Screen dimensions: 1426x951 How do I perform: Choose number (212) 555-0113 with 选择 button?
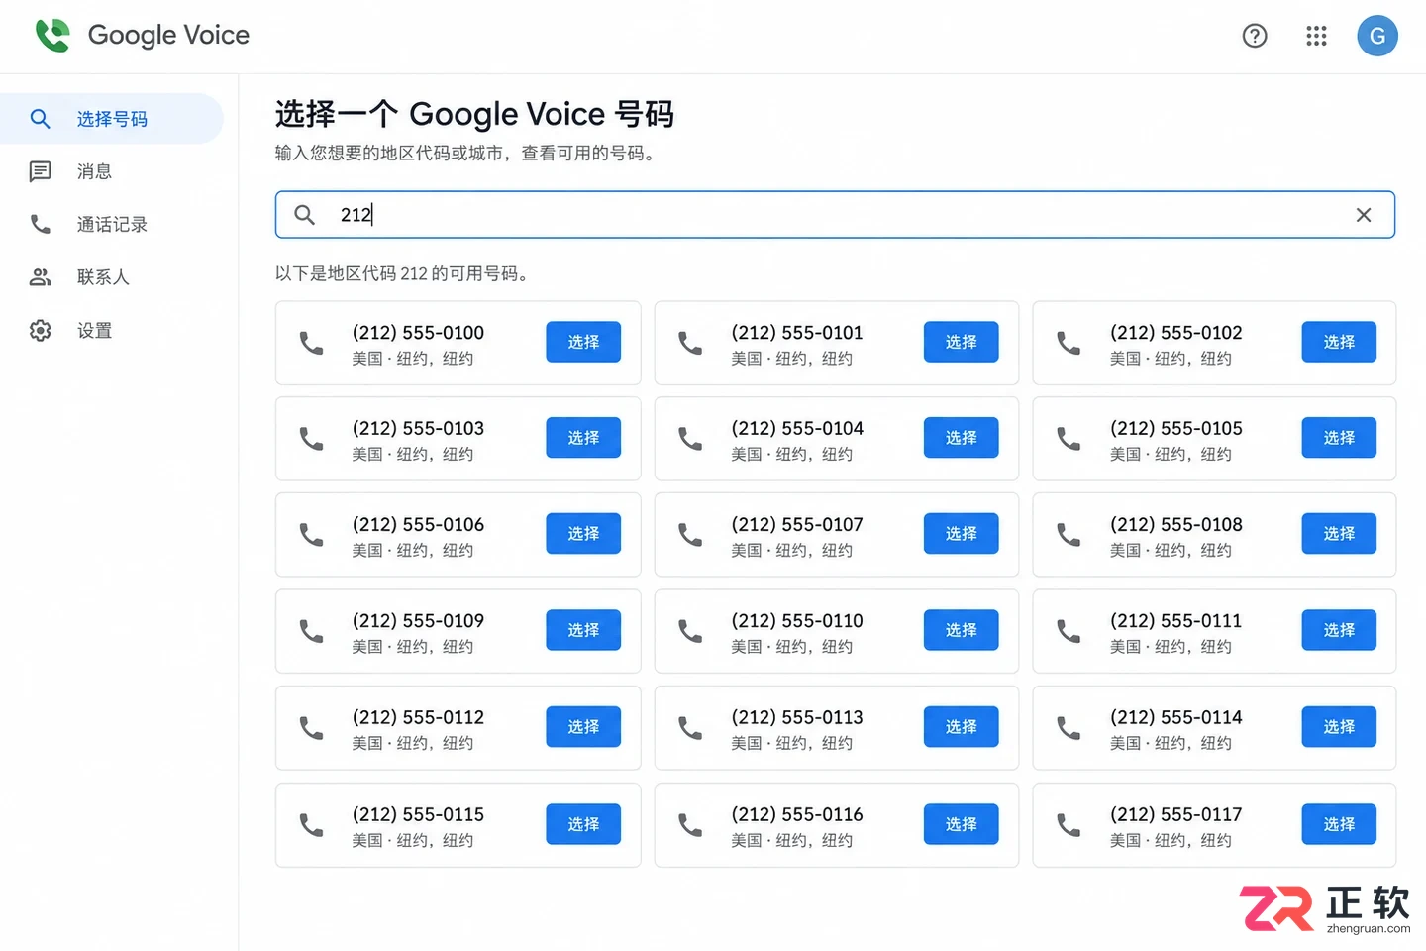pyautogui.click(x=961, y=727)
